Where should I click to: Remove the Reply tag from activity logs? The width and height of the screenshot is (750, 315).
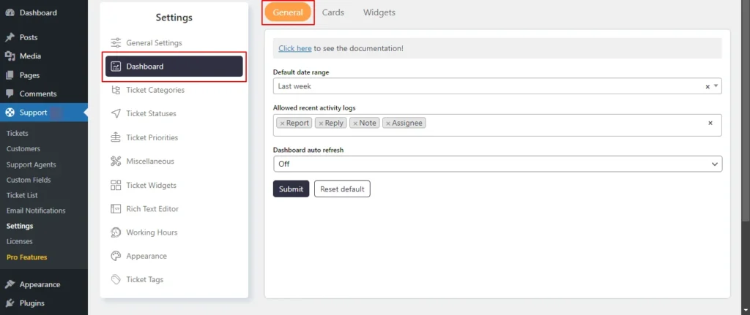point(321,123)
